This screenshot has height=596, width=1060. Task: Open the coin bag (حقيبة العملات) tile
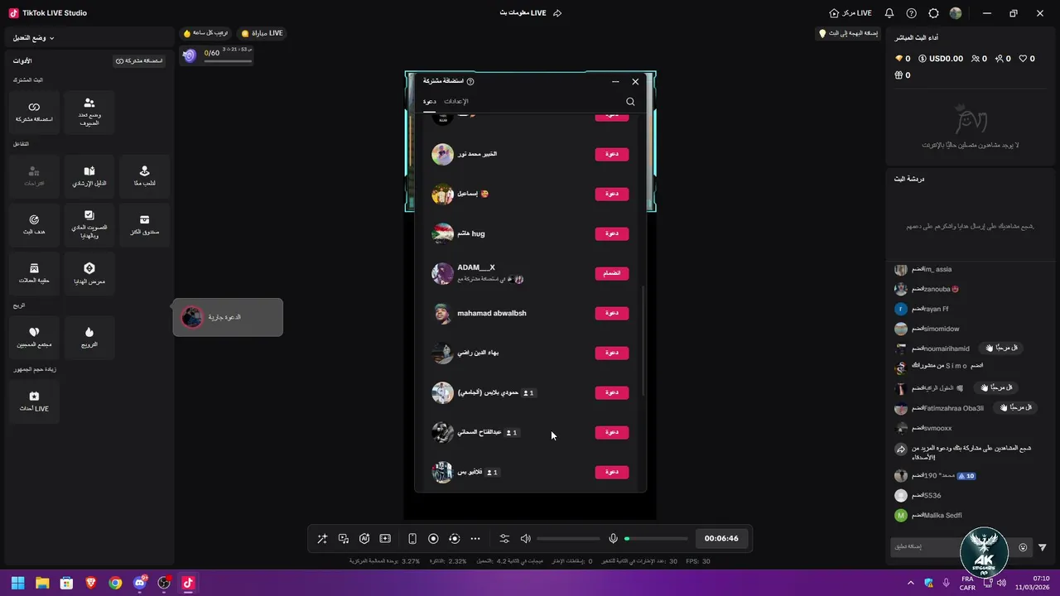34,273
